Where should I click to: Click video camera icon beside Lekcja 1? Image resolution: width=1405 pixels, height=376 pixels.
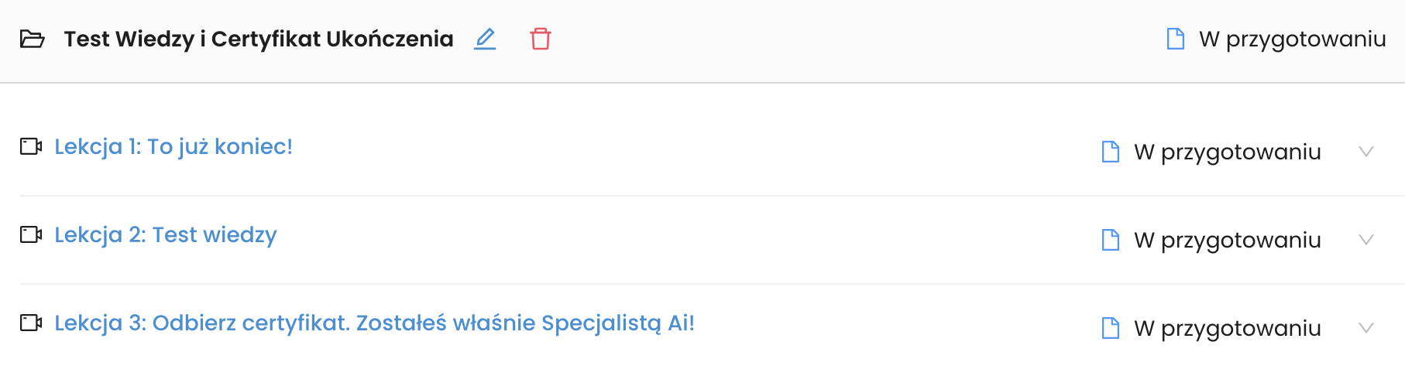click(x=31, y=146)
